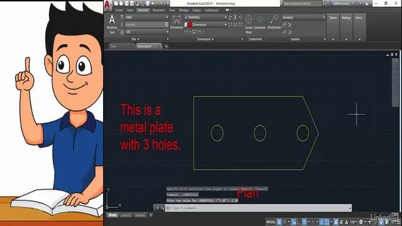This screenshot has height=226, width=402.
Task: Toggle object snap in status bar
Action: tap(327, 222)
